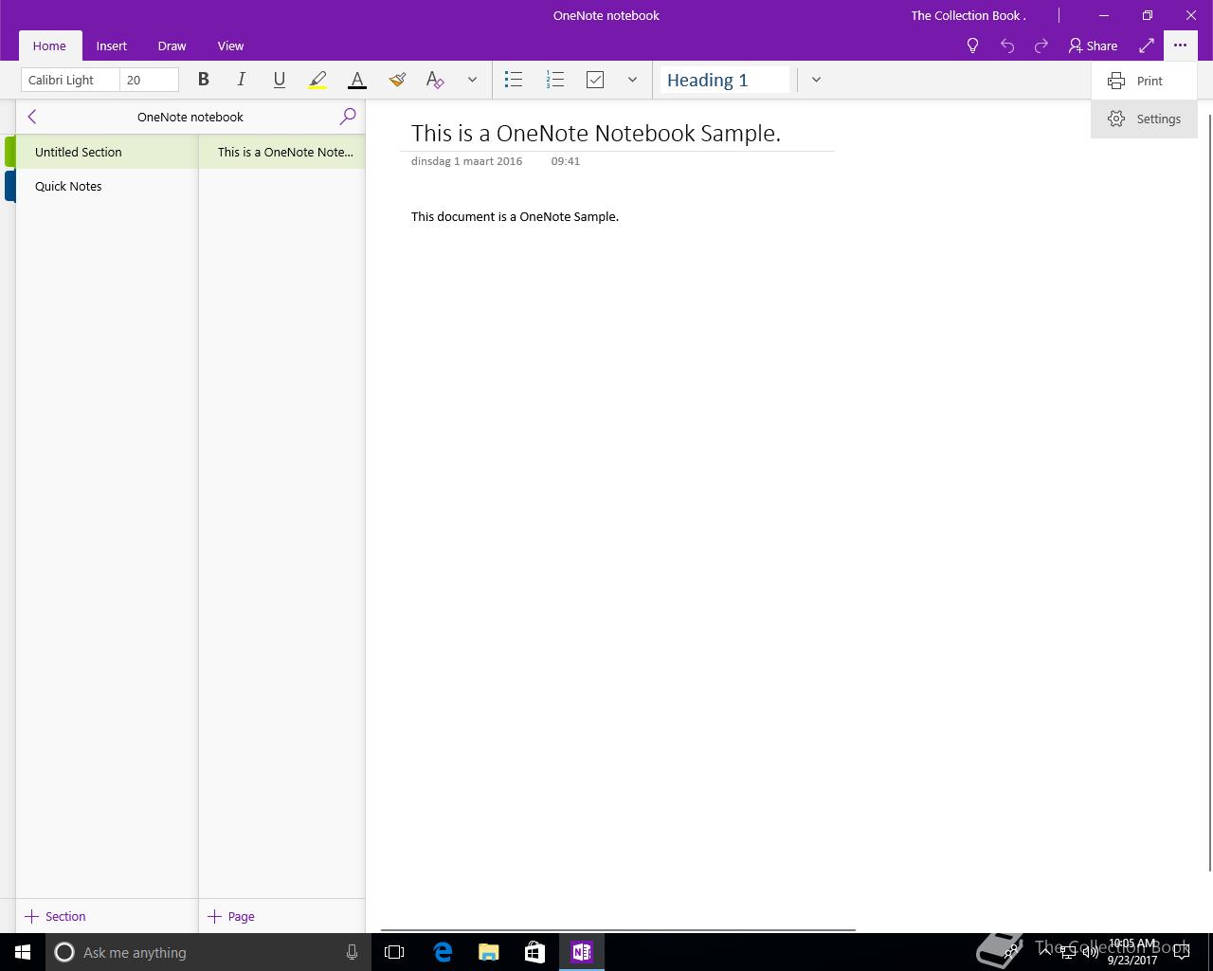Screen dimensions: 1213x971
Task: Search notebook with magnifier icon
Action: 348,117
